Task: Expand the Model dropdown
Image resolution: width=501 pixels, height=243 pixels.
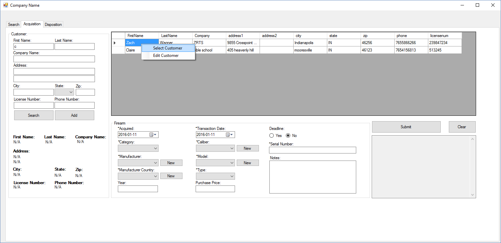Action: 215,163
